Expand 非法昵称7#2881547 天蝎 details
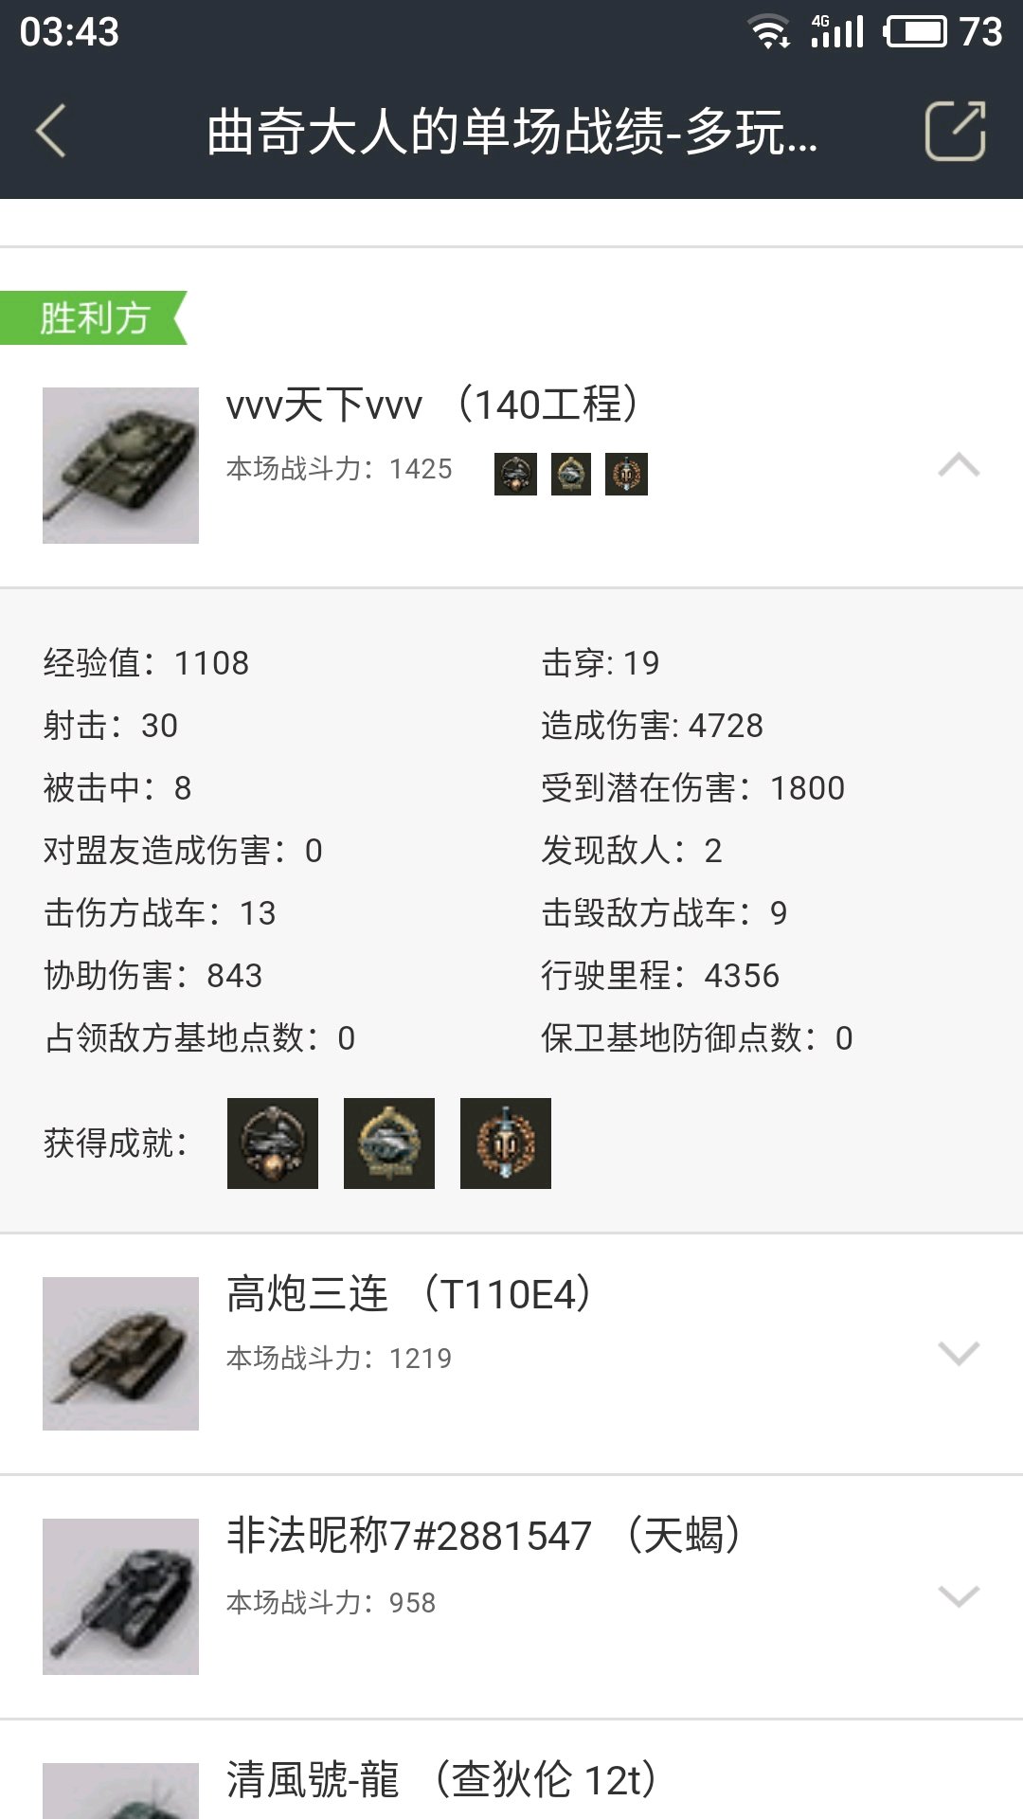 (x=959, y=1596)
